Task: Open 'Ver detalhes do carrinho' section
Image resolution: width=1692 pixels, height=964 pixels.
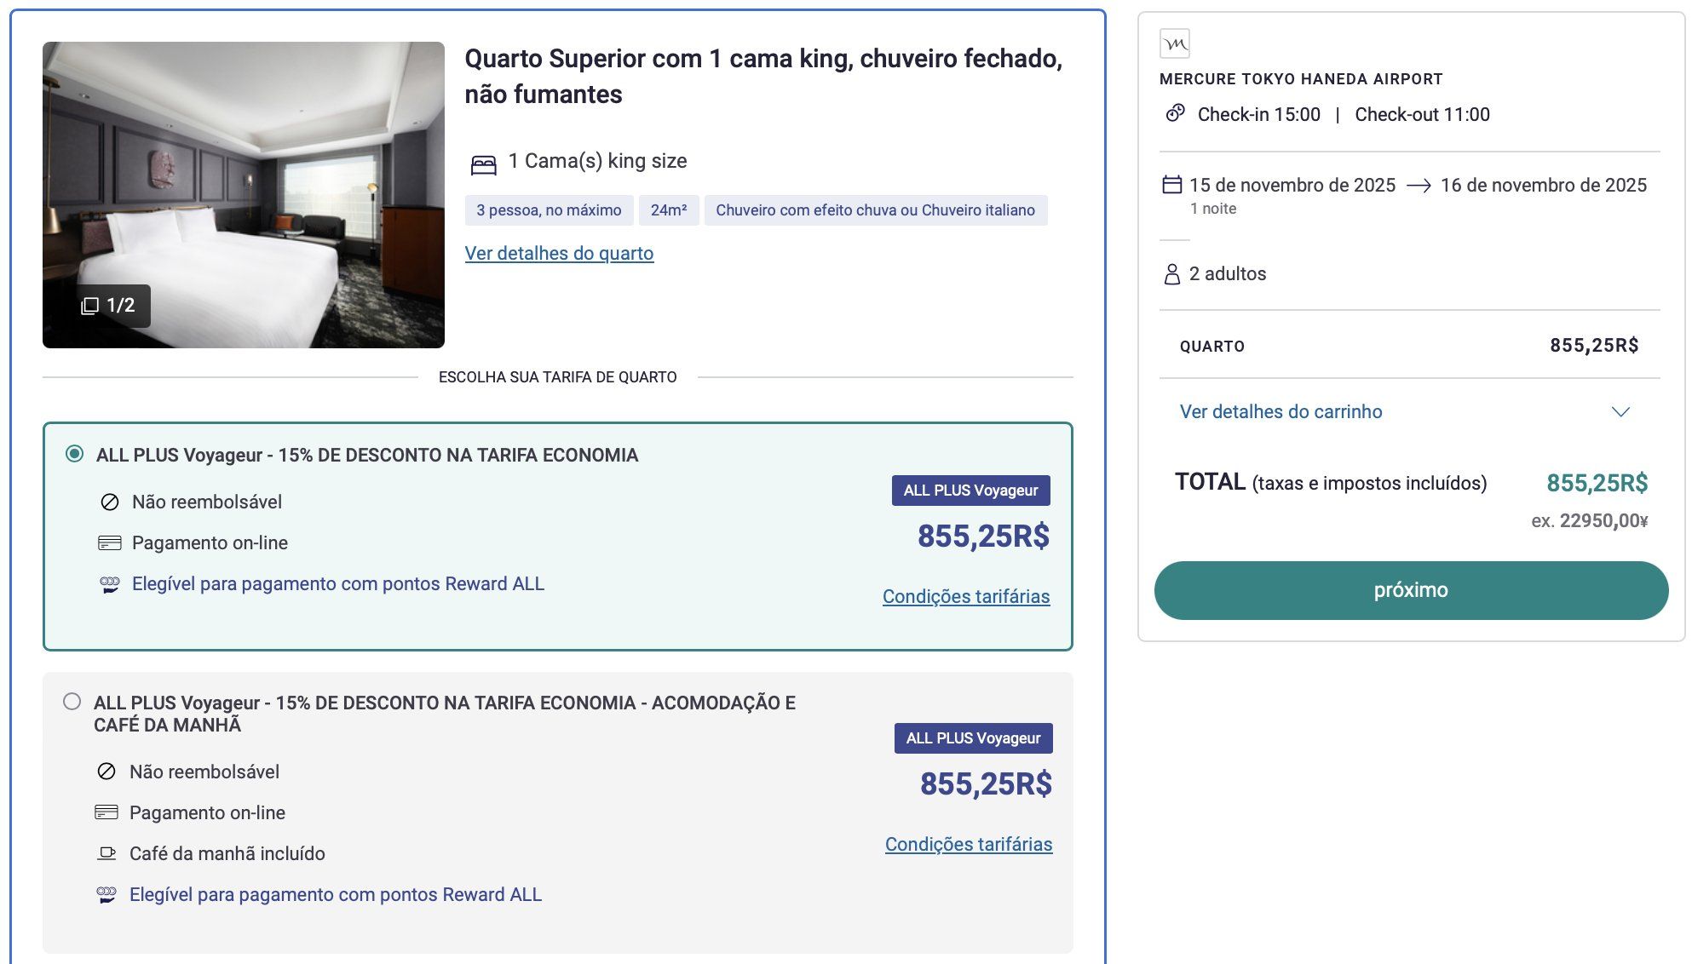Action: point(1281,412)
